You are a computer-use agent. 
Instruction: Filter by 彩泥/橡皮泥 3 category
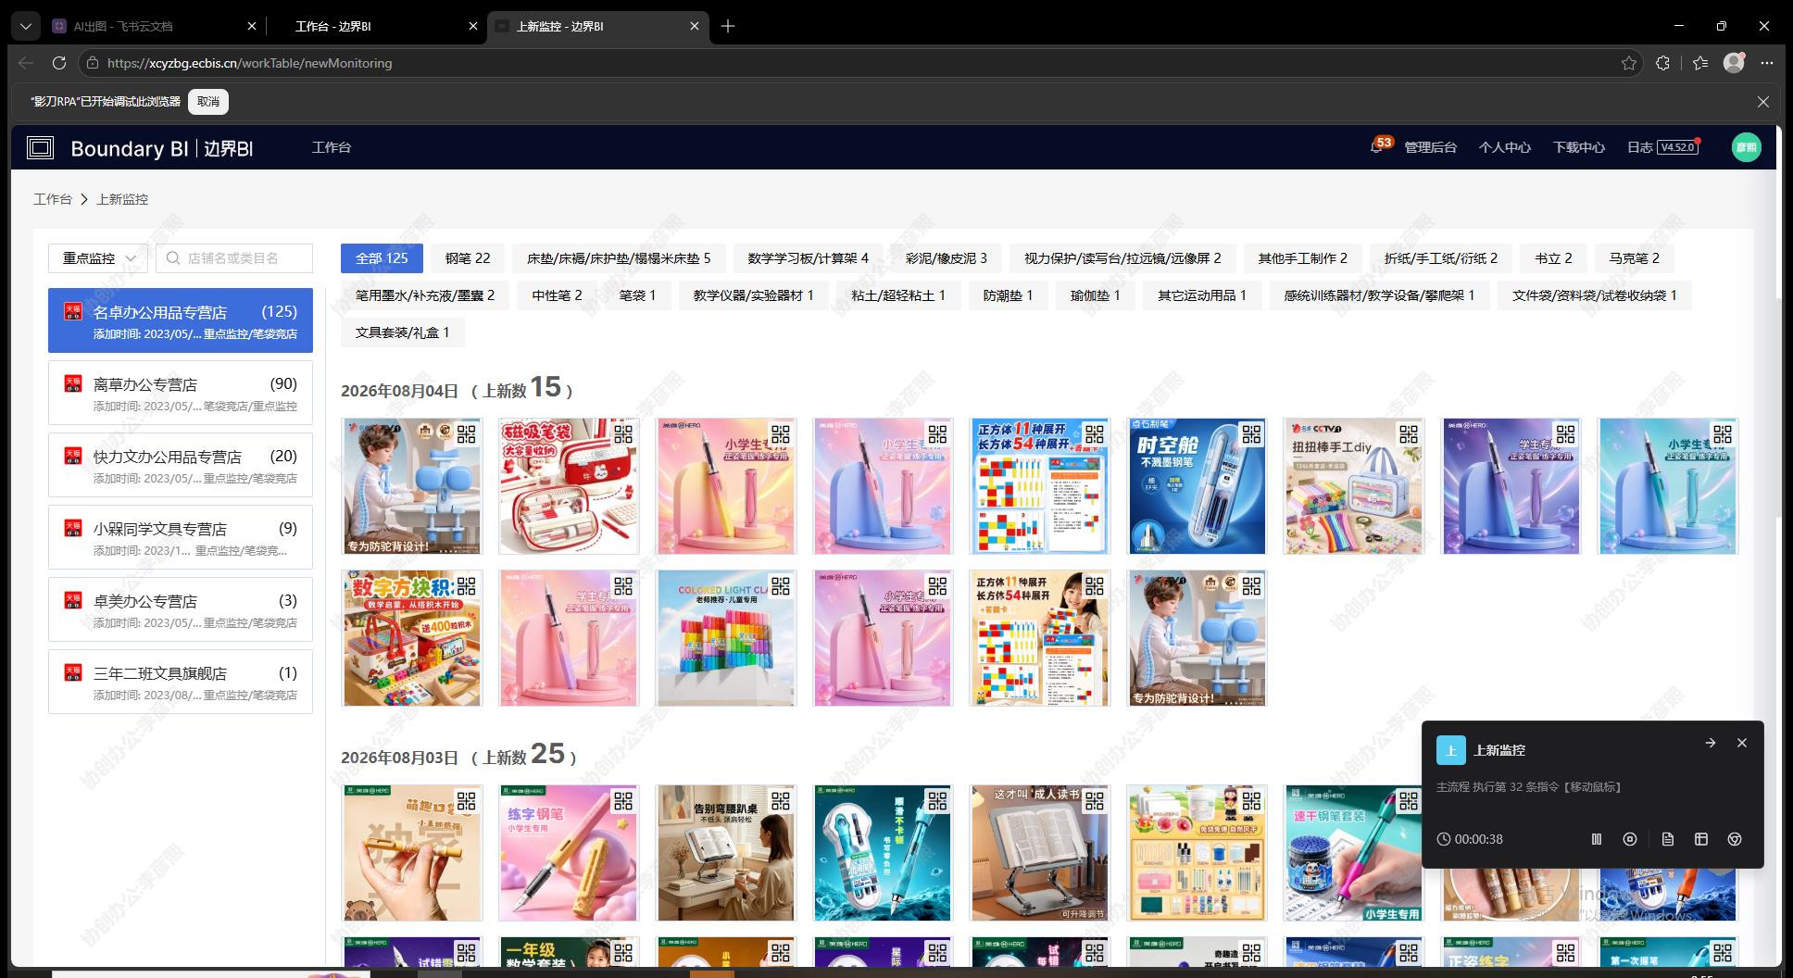click(947, 258)
